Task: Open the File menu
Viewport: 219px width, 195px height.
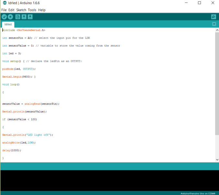Action: [4, 10]
